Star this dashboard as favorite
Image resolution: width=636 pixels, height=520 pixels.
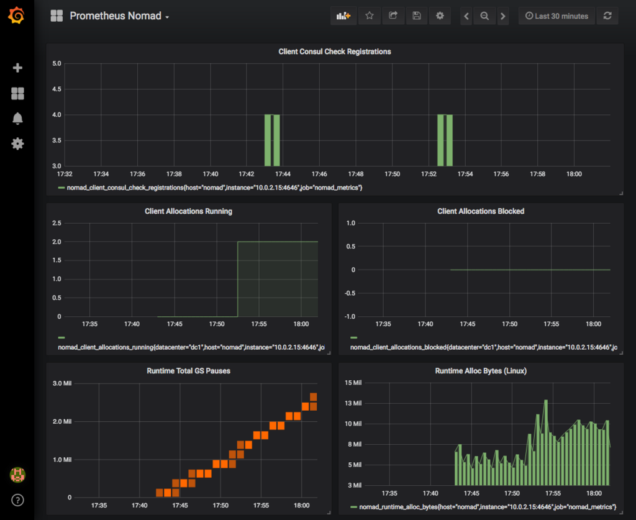[369, 16]
